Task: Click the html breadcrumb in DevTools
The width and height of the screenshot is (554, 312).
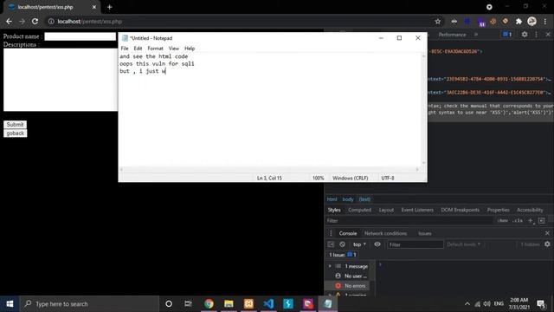Action: click(332, 199)
